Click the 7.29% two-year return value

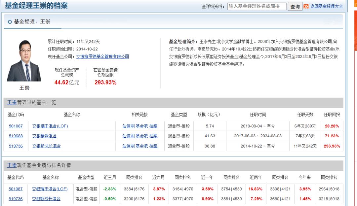coord(257,199)
